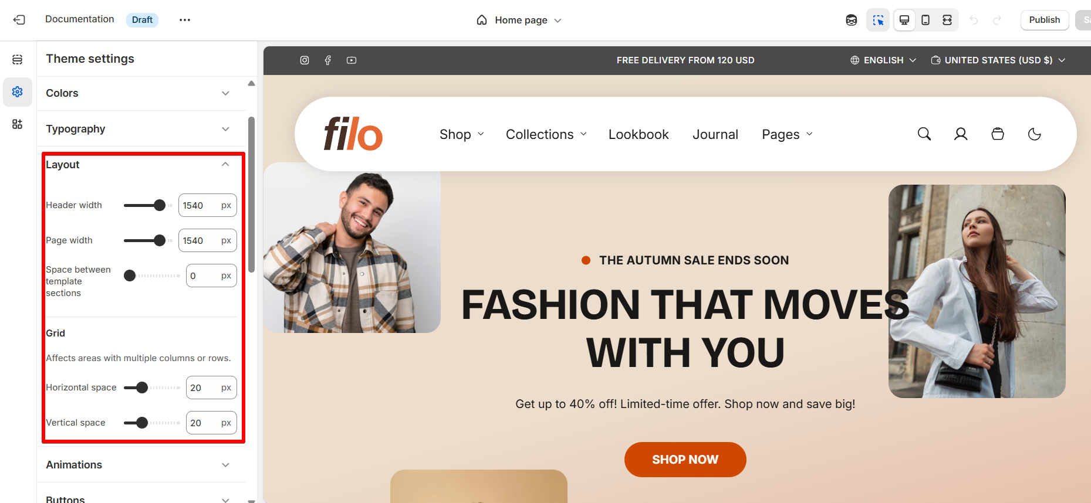Image resolution: width=1091 pixels, height=503 pixels.
Task: Open the Apps icon in left sidebar
Action: pos(18,124)
